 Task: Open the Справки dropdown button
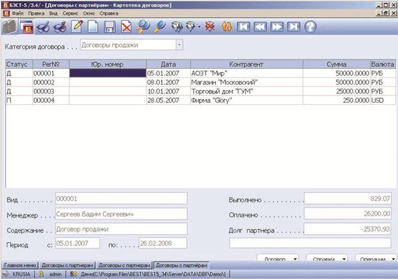click(327, 258)
